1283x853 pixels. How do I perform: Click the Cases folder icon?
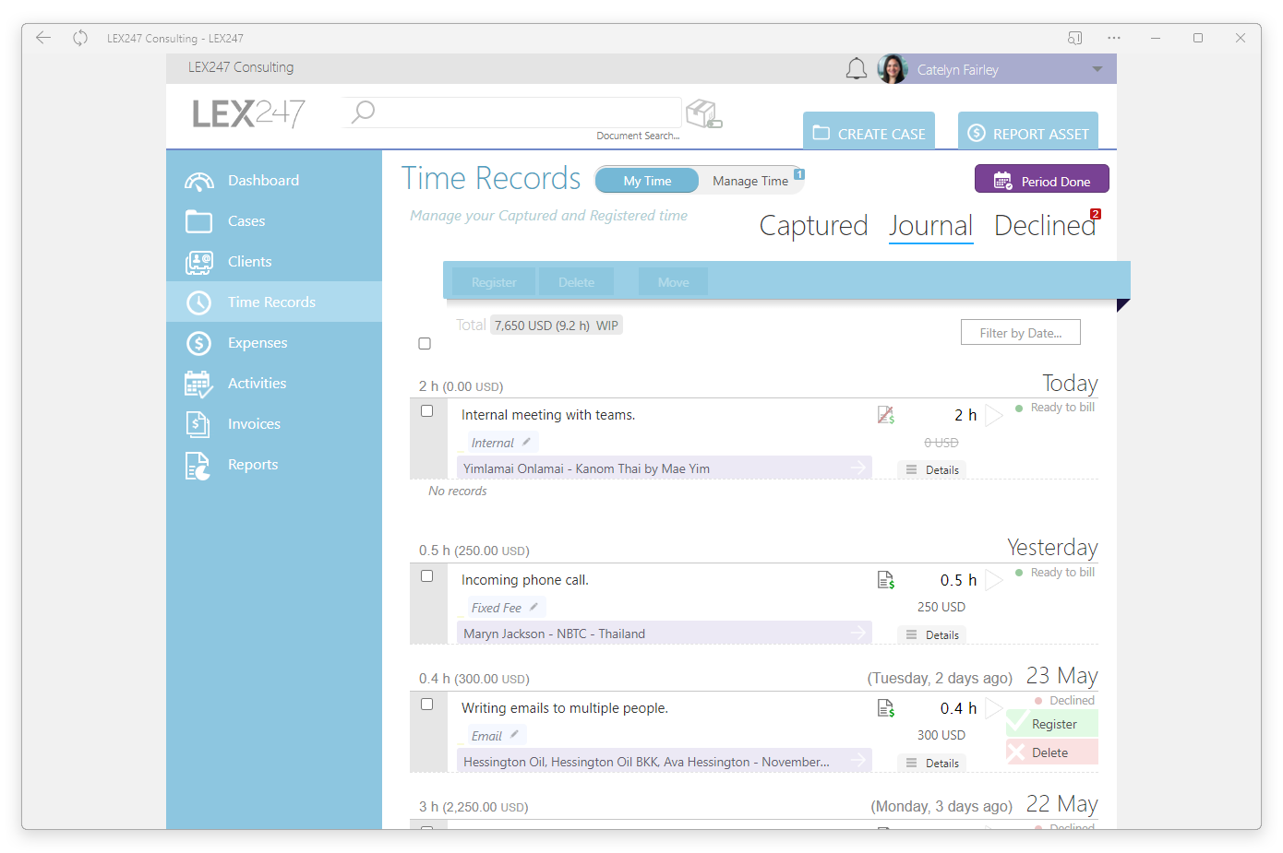click(x=198, y=221)
